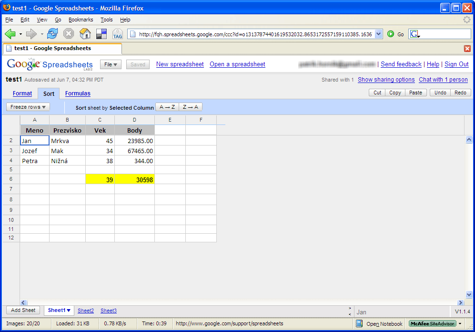
Task: Select the yellow cell containing 39
Action: (100, 179)
